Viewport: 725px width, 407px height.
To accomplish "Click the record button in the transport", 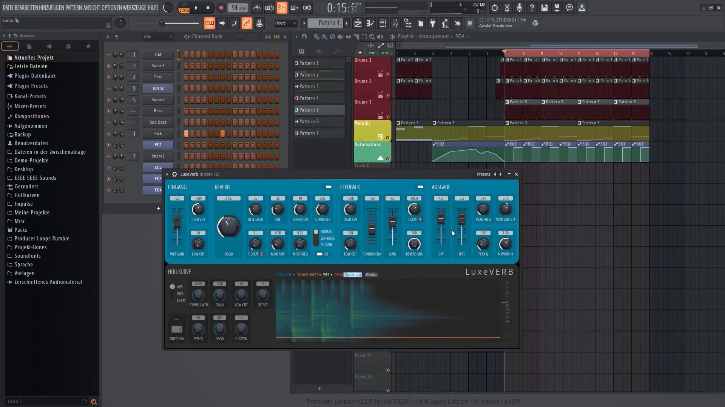I will click(221, 8).
